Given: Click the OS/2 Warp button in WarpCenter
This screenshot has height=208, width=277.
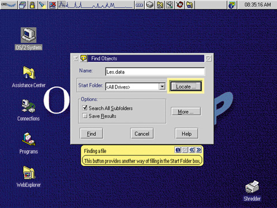Looking at the screenshot, I should tap(9, 5).
